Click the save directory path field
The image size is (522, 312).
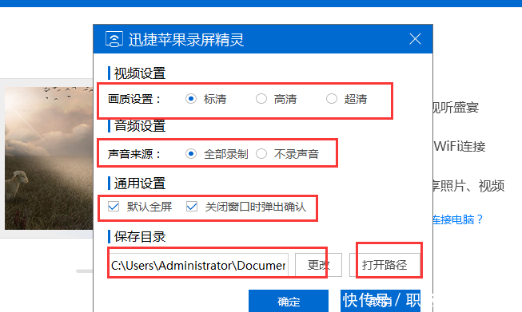199,265
